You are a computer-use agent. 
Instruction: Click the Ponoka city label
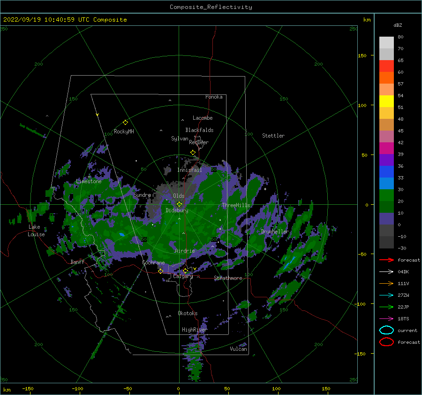tap(214, 97)
